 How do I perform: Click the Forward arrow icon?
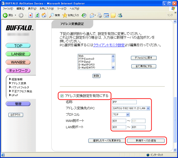21,15
